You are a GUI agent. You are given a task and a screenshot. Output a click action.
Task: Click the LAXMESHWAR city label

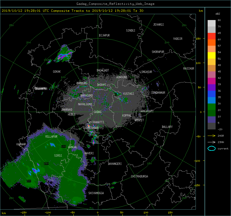[91, 128]
